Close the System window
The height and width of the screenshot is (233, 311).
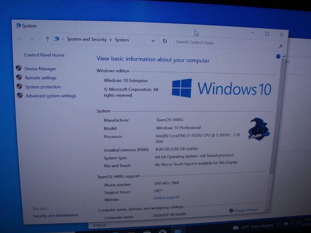coord(281,35)
